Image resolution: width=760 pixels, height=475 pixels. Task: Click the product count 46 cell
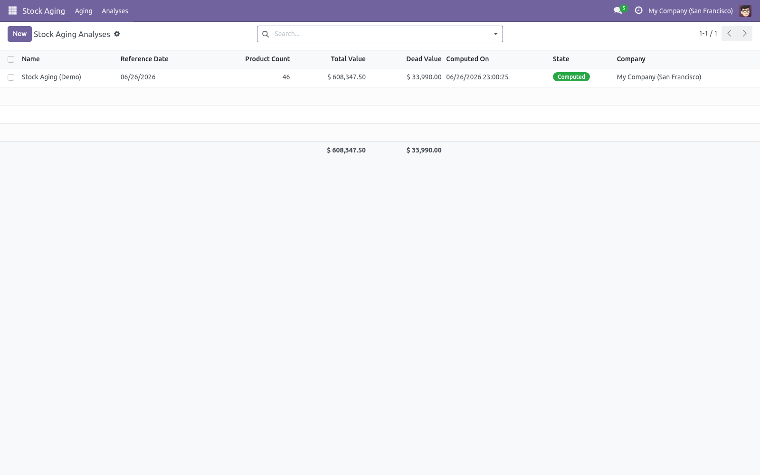[x=286, y=77]
